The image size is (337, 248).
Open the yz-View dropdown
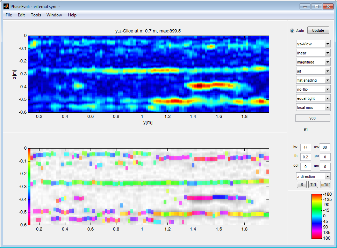point(313,44)
